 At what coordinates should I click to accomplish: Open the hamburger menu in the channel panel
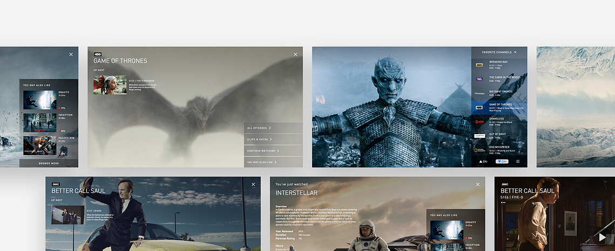click(x=518, y=161)
